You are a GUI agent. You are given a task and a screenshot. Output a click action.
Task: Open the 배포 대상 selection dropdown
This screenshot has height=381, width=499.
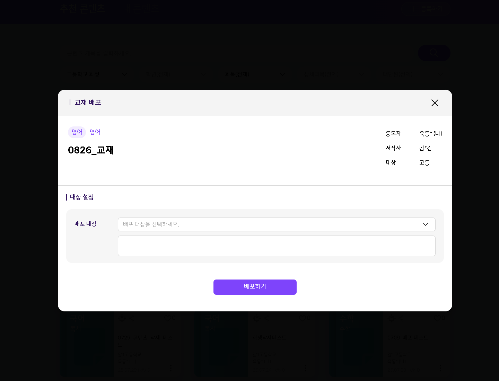point(270,224)
